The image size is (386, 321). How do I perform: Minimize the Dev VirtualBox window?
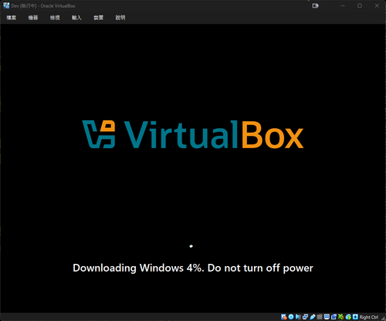[343, 5]
